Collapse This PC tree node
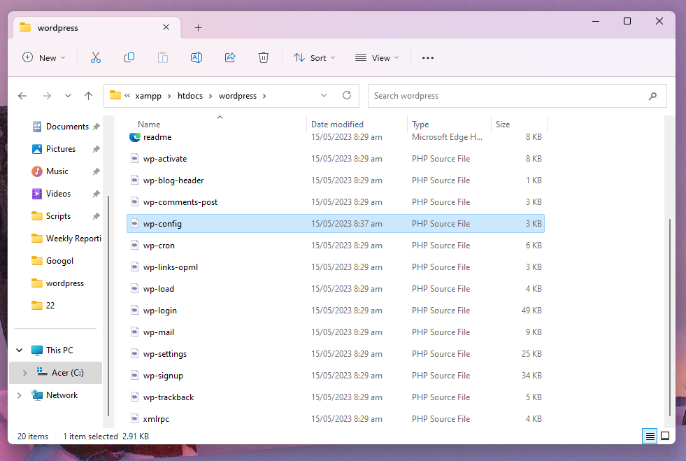The image size is (686, 461). point(20,350)
